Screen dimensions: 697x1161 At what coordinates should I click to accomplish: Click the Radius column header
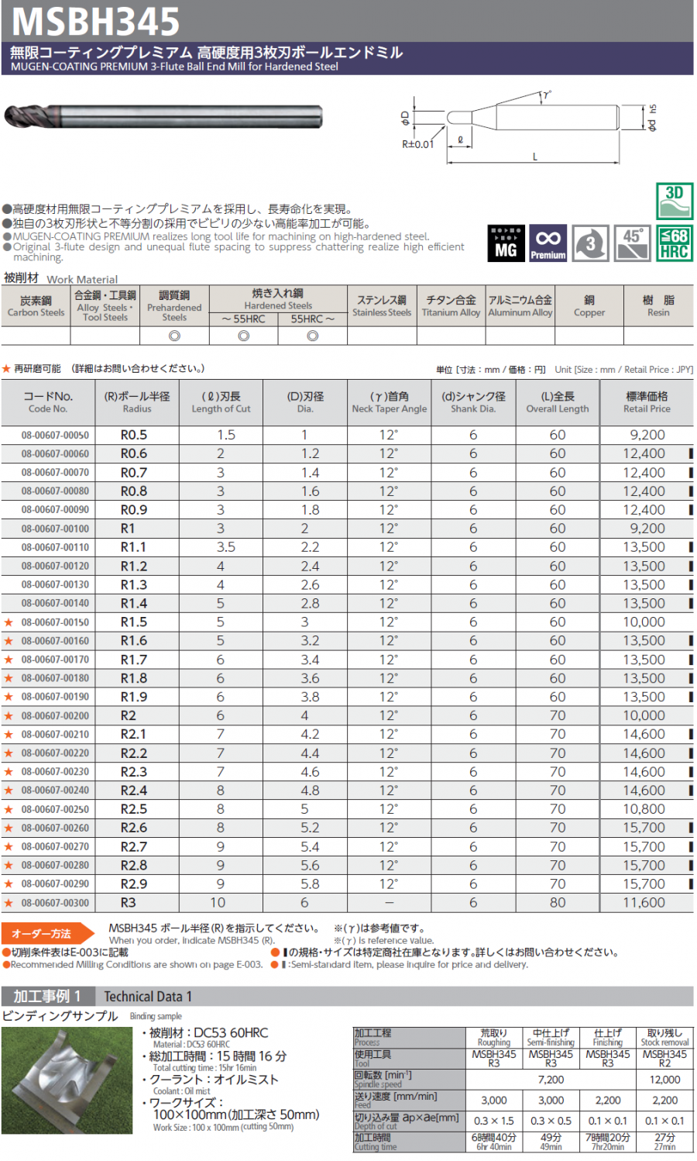[x=136, y=402]
